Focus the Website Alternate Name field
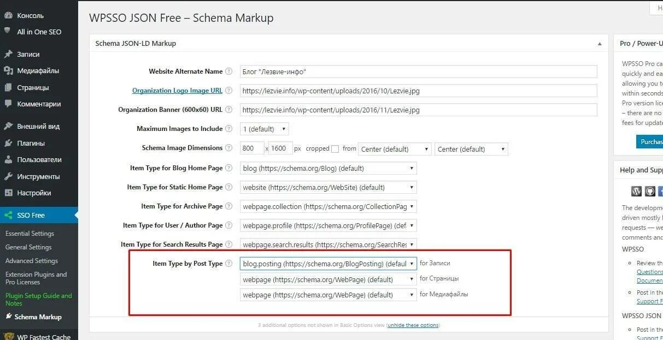Viewport: 663px width, 340px height. click(x=418, y=71)
